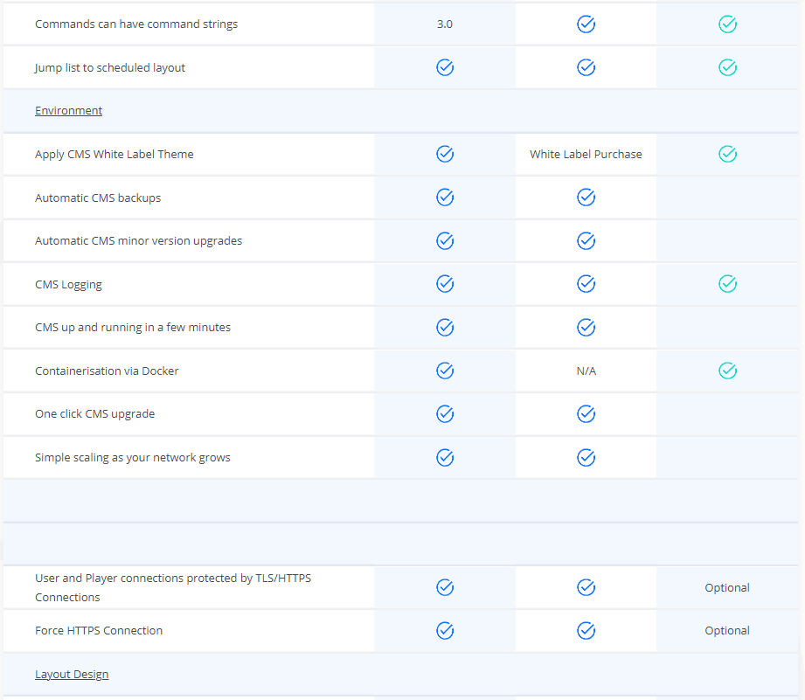Click first blue checkmark in Automatic CMS backups row
This screenshot has height=700, width=805.
coord(445,198)
